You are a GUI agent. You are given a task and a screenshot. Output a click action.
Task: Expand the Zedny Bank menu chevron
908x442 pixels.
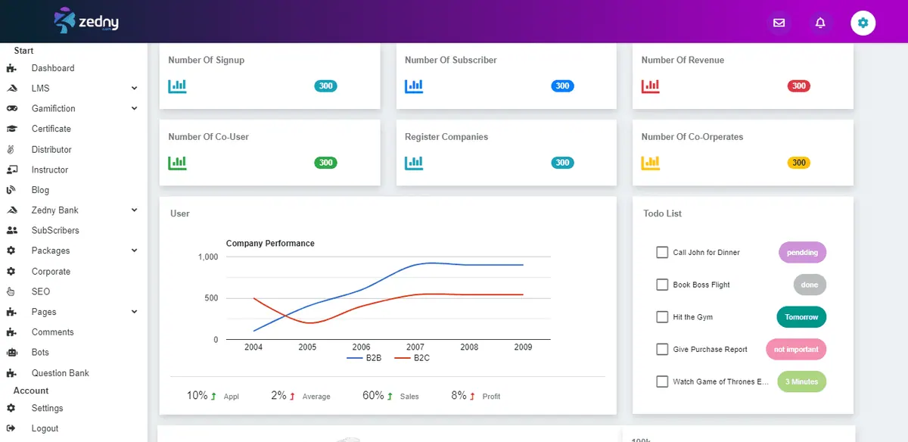coord(134,210)
